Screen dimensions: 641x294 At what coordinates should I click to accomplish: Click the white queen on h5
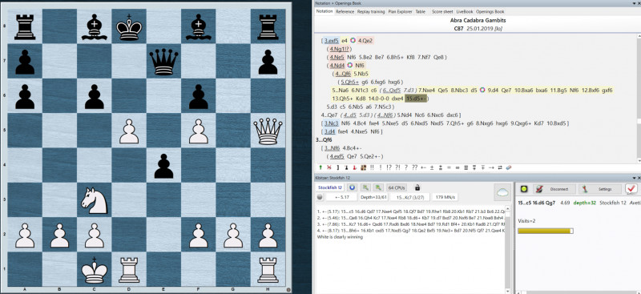pos(268,131)
